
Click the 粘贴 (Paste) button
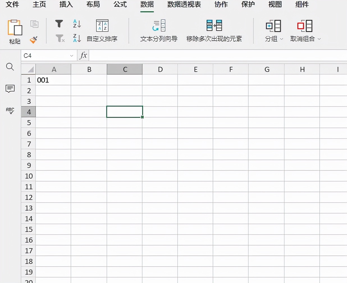(x=15, y=31)
